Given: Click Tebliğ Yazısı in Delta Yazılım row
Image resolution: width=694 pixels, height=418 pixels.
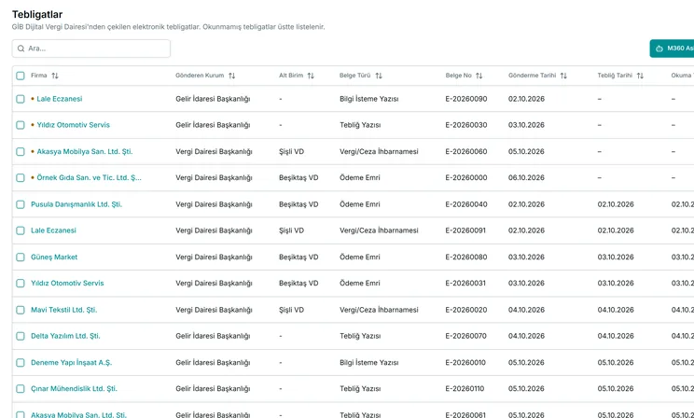Looking at the screenshot, I should (x=360, y=336).
